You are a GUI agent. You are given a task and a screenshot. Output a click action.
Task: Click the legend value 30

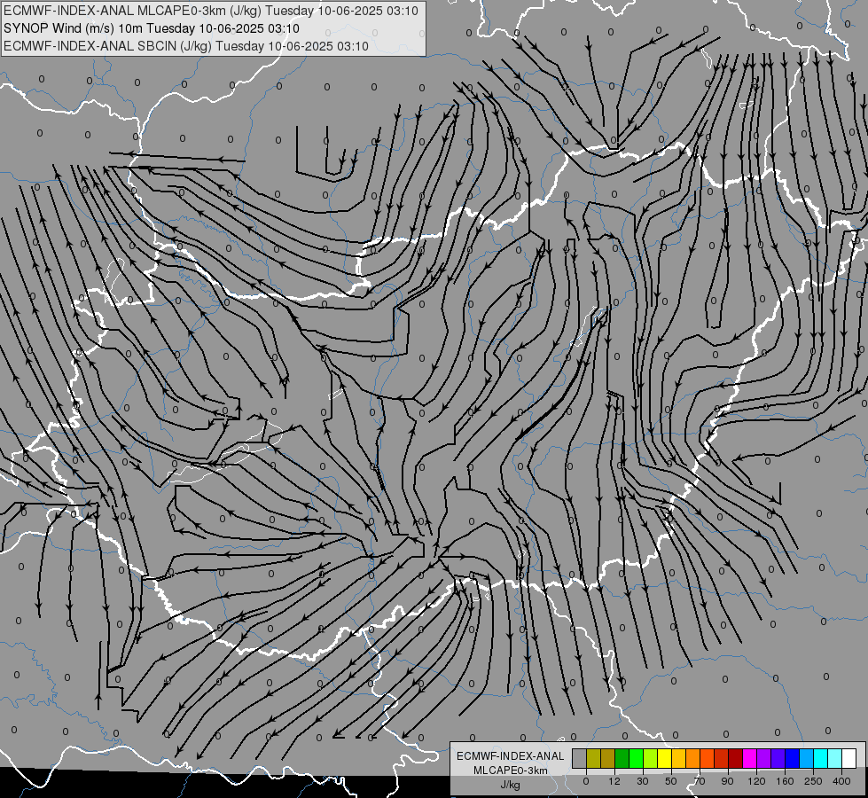pos(642,781)
